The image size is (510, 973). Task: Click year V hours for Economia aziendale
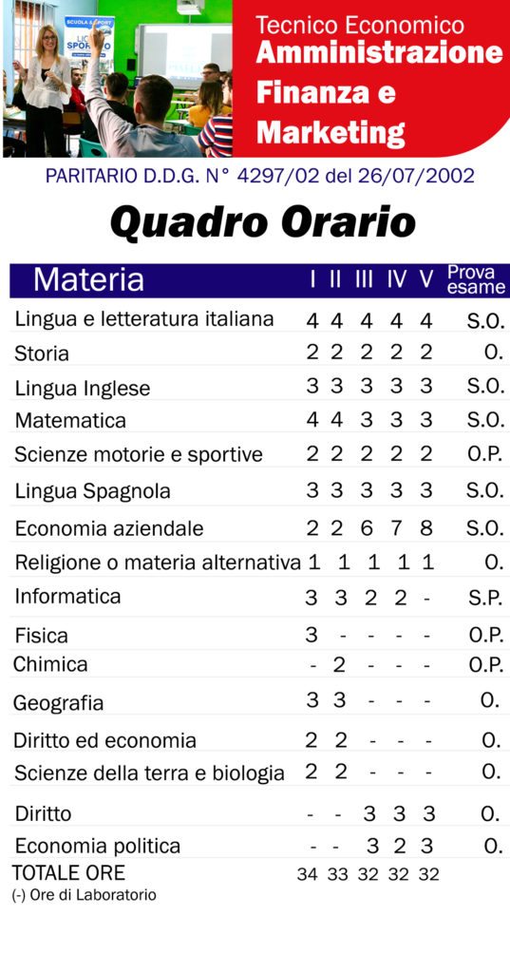(x=425, y=528)
